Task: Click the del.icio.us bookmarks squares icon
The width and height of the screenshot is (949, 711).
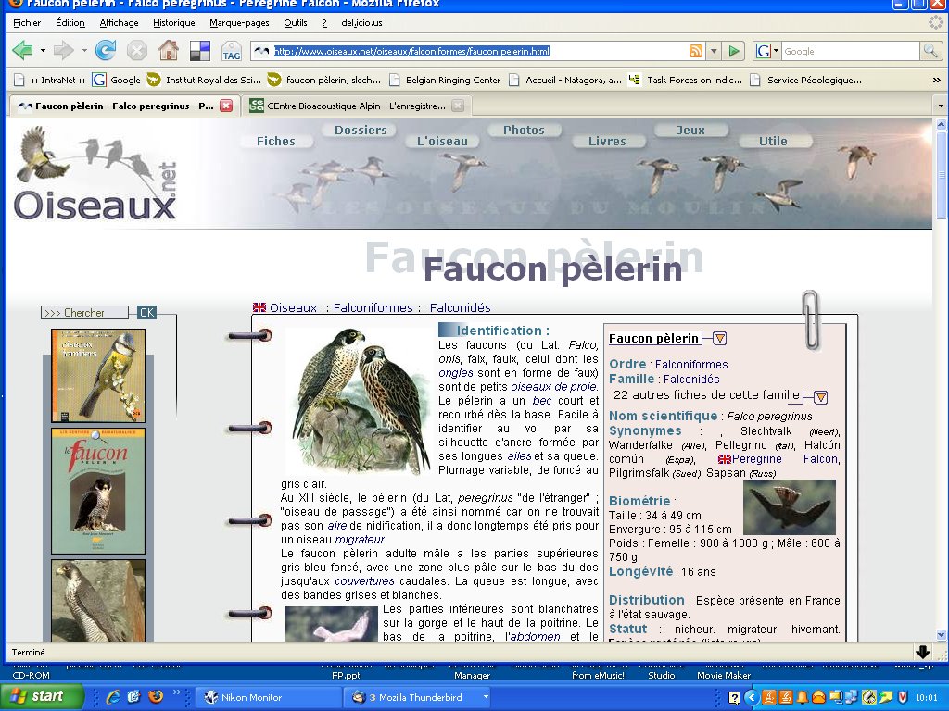Action: pyautogui.click(x=199, y=51)
